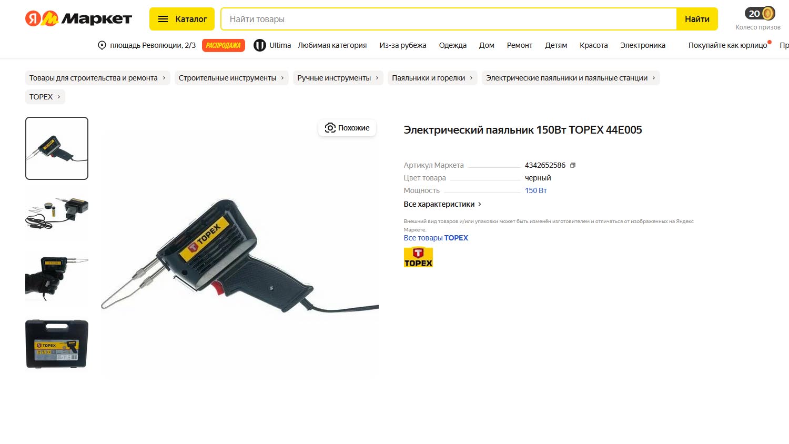789x444 pixels.
Task: Click the Найти search button
Action: tap(697, 19)
